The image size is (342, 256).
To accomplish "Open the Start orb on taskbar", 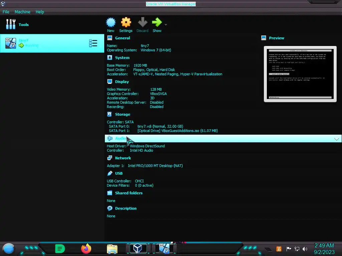I will click(x=9, y=249).
